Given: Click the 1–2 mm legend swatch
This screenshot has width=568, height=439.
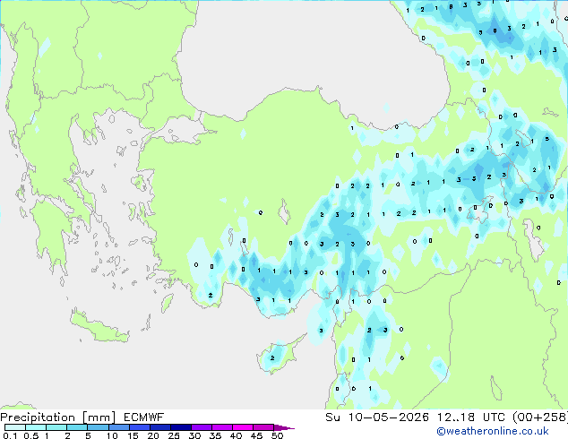Looking at the screenshot, I should click(x=56, y=427).
